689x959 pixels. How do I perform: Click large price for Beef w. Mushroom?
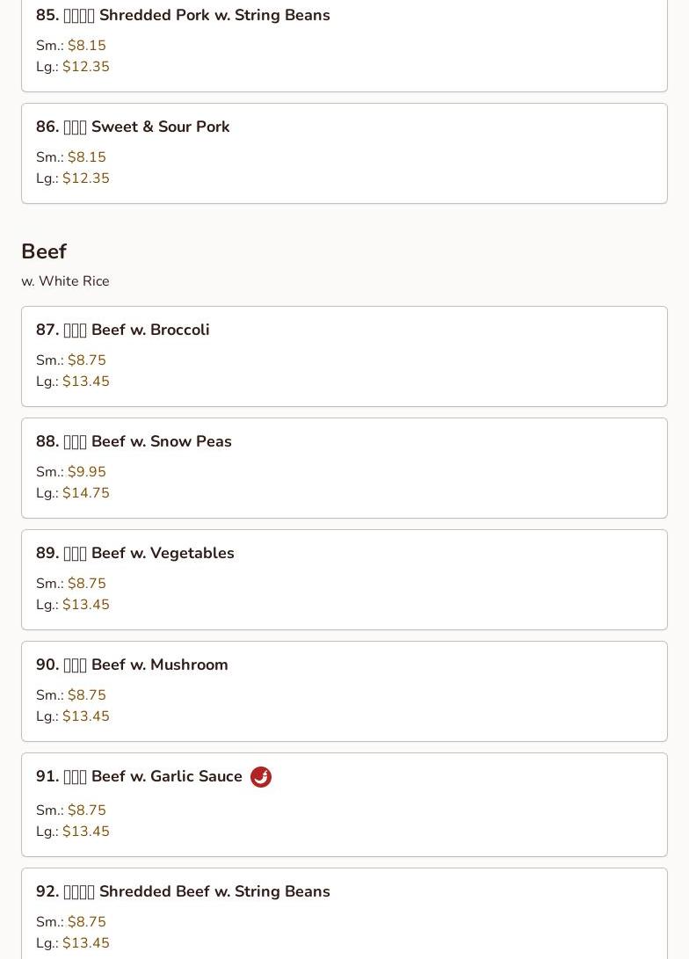(85, 716)
